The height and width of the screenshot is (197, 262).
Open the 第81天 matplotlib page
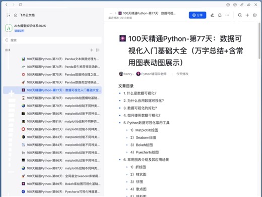(52, 121)
